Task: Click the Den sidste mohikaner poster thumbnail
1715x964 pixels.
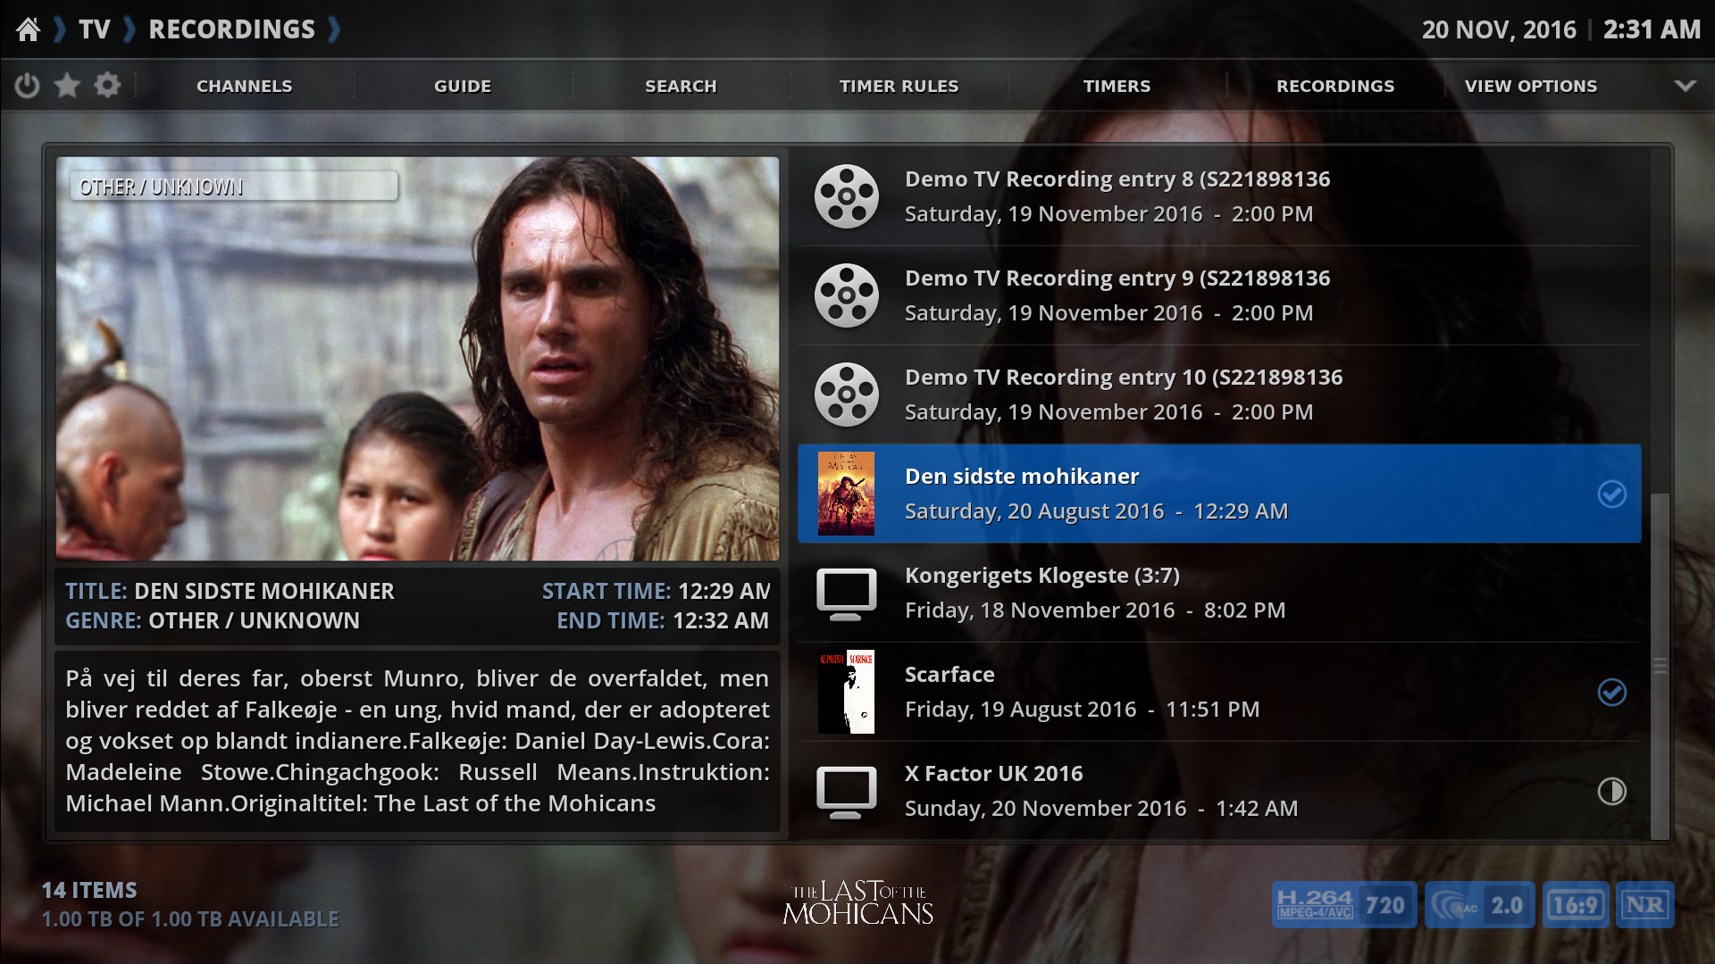Action: coord(846,494)
